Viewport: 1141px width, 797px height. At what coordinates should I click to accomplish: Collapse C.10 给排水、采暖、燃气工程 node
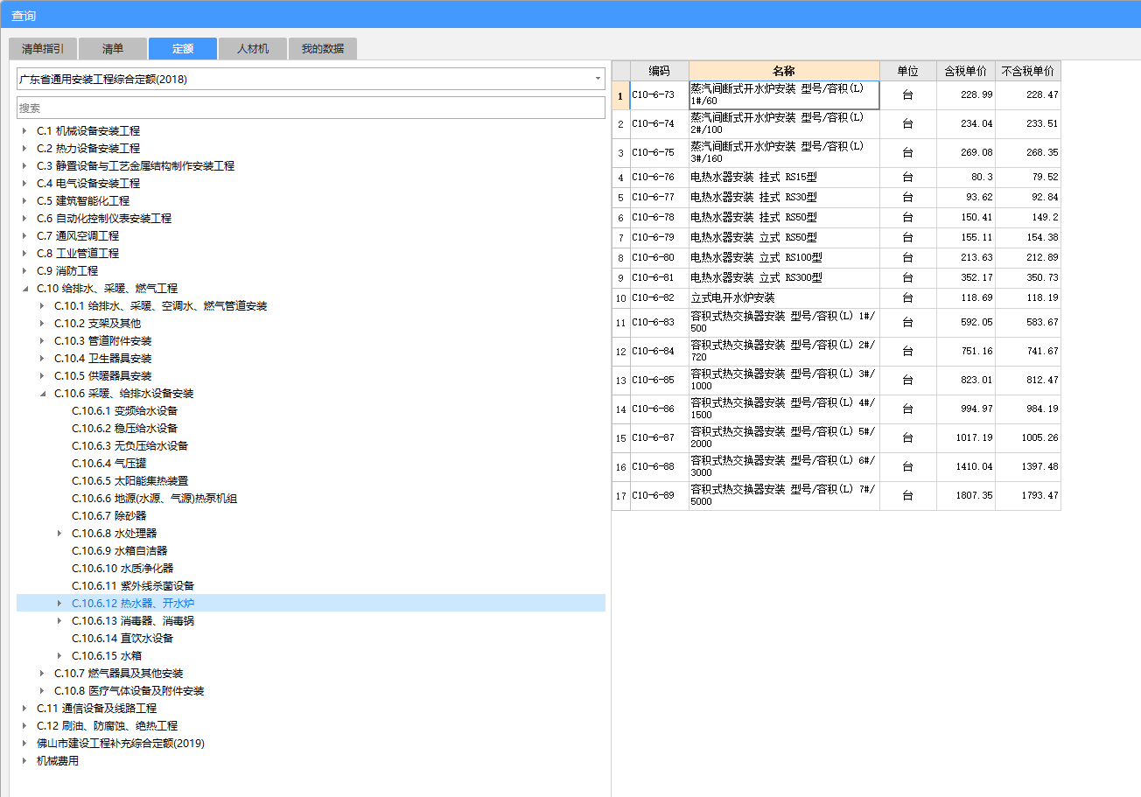point(24,289)
